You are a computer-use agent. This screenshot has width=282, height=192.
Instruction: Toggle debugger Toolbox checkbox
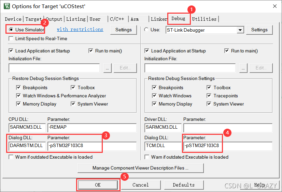point(209,87)
